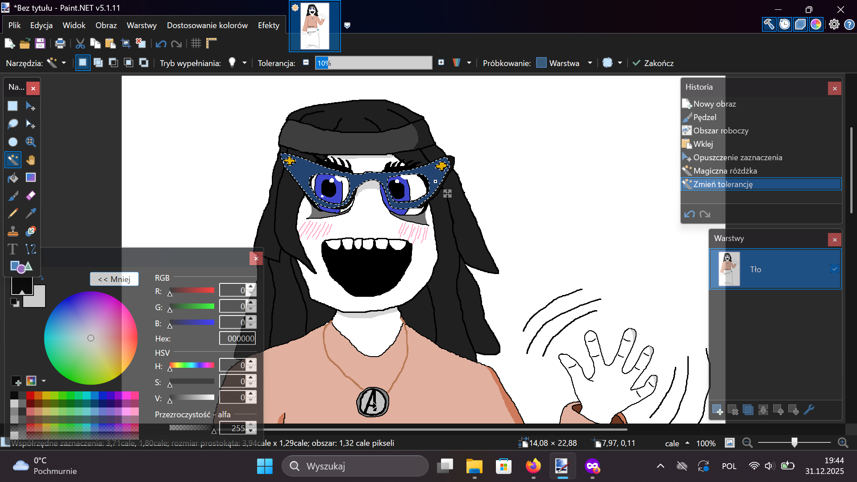Toggle the Colors window button top-right
This screenshot has width=857, height=482.
(816, 24)
